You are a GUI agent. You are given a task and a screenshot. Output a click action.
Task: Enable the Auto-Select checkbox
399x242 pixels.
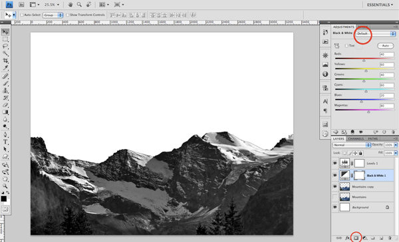click(22, 15)
